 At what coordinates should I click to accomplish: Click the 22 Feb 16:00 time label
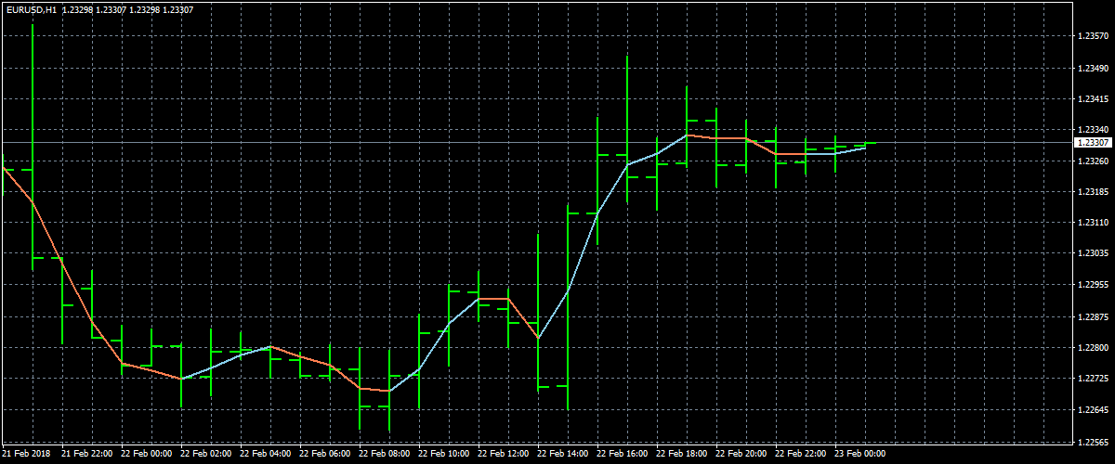coord(622,455)
